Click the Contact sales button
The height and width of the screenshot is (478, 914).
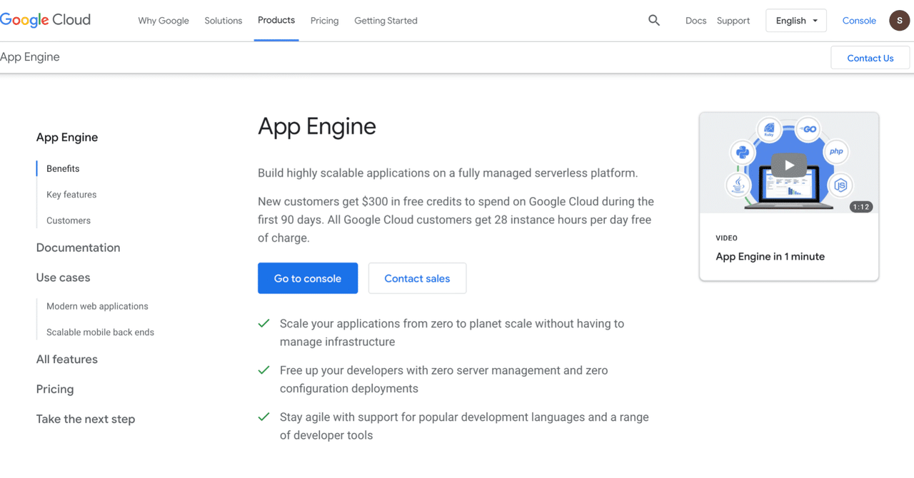[417, 278]
